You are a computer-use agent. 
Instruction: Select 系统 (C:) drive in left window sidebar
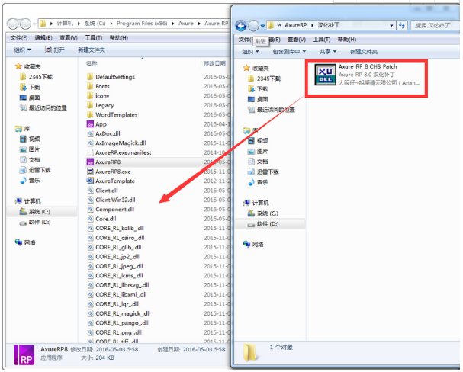(x=34, y=211)
